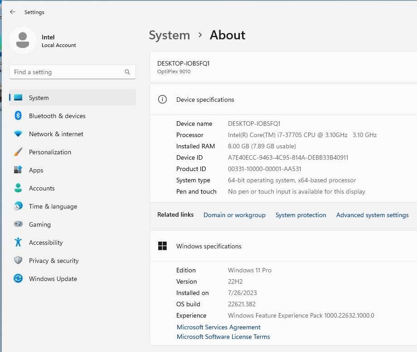Select Personalization in the sidebar

73,152
